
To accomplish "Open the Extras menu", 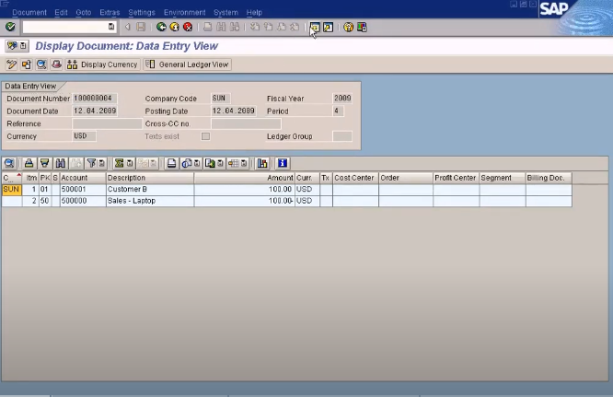I will tap(110, 13).
